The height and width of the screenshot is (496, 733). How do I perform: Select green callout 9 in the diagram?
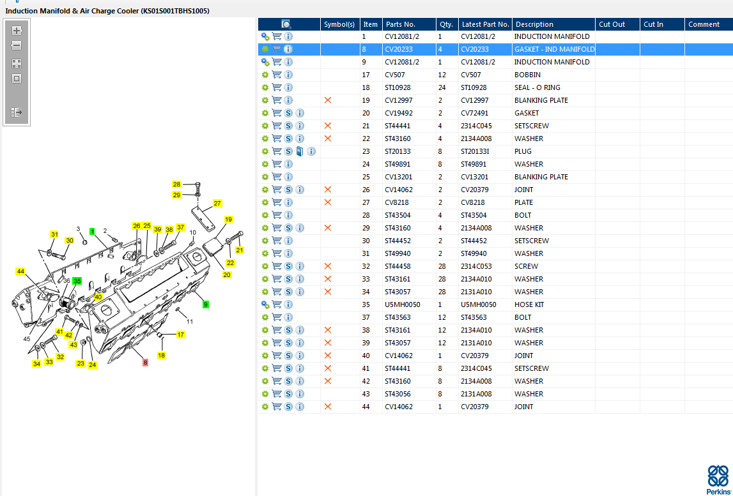[x=205, y=304]
